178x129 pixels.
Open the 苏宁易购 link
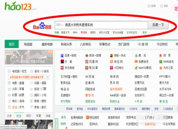pos(66,101)
